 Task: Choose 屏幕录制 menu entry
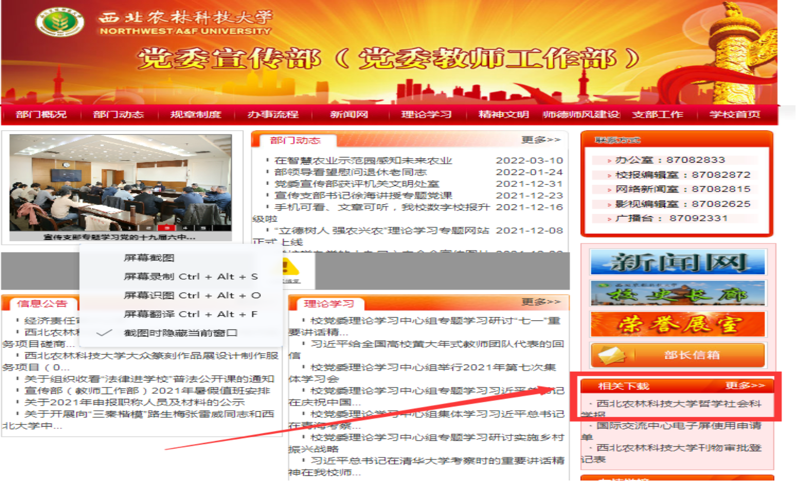tap(191, 277)
